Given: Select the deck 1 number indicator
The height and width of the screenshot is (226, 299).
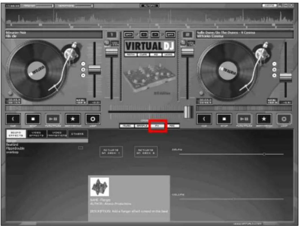Looking at the screenshot, I should pyautogui.click(x=112, y=35).
